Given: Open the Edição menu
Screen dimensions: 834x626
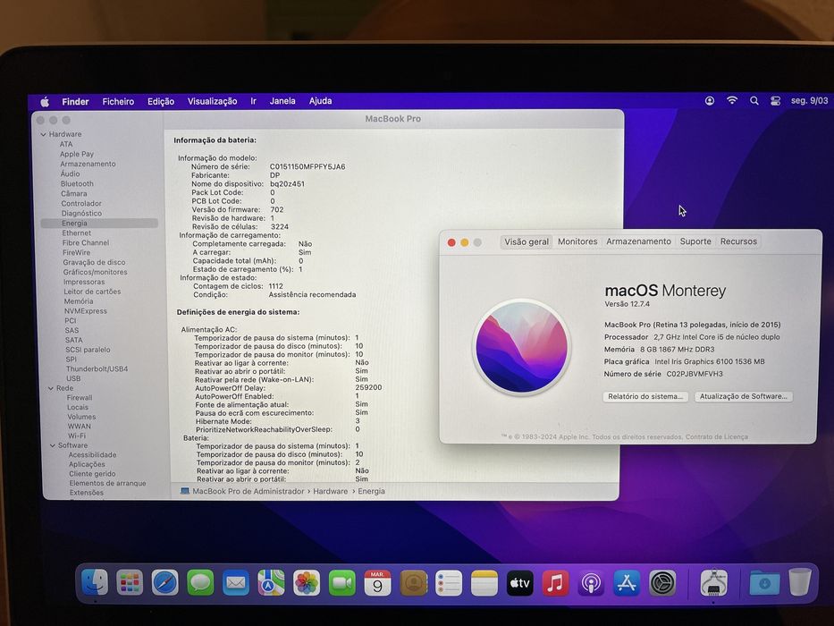Looking at the screenshot, I should pos(161,101).
